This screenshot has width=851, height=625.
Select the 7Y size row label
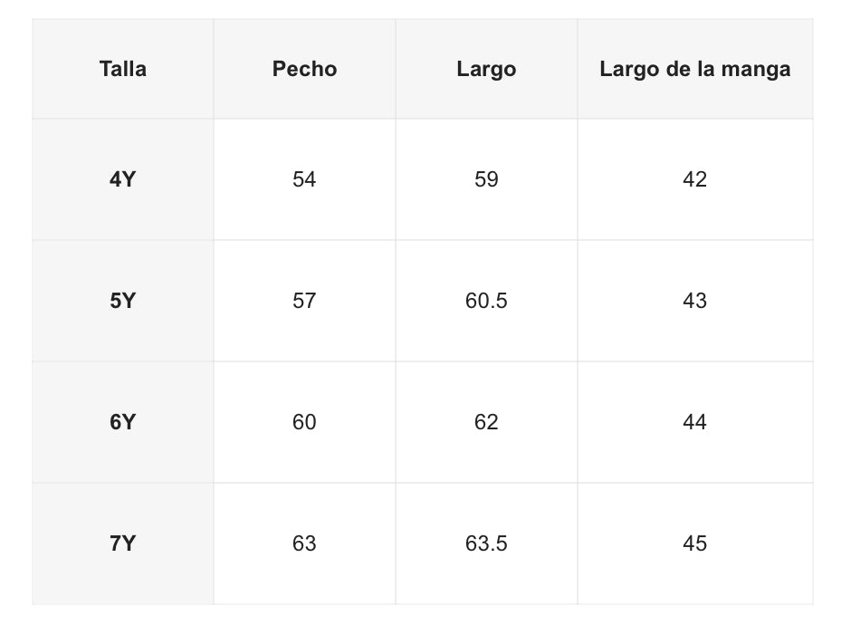(123, 543)
